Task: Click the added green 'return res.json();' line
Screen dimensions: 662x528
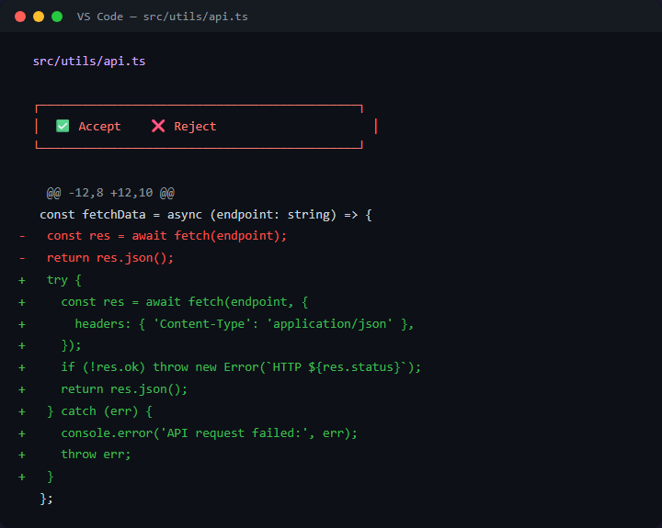Action: 124,388
